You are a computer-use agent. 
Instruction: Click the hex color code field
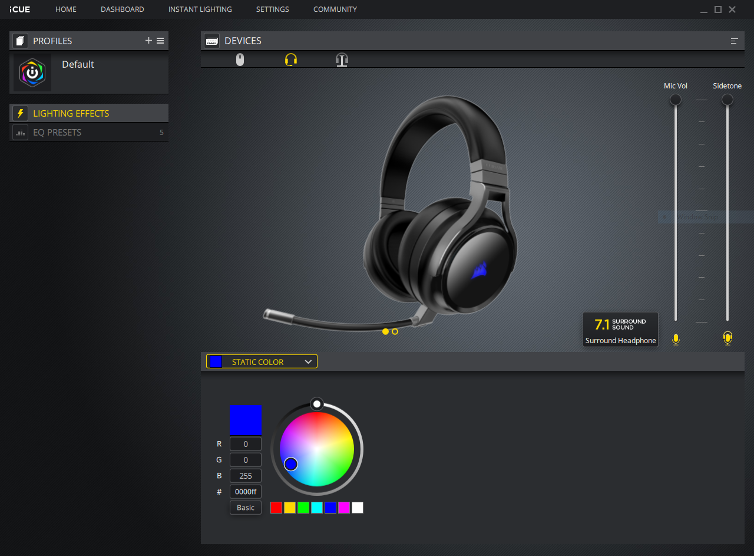tap(246, 492)
